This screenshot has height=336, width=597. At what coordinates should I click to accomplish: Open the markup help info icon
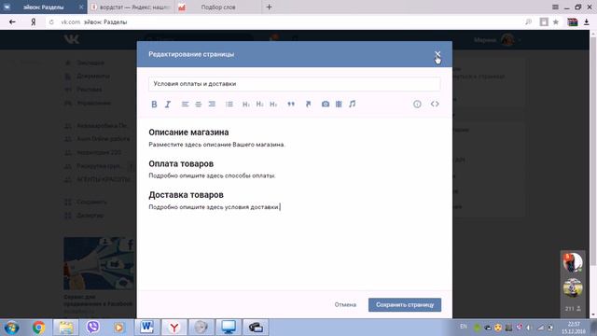point(417,104)
